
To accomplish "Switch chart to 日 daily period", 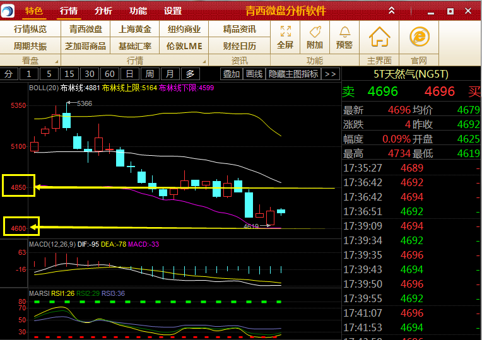I will coord(130,74).
